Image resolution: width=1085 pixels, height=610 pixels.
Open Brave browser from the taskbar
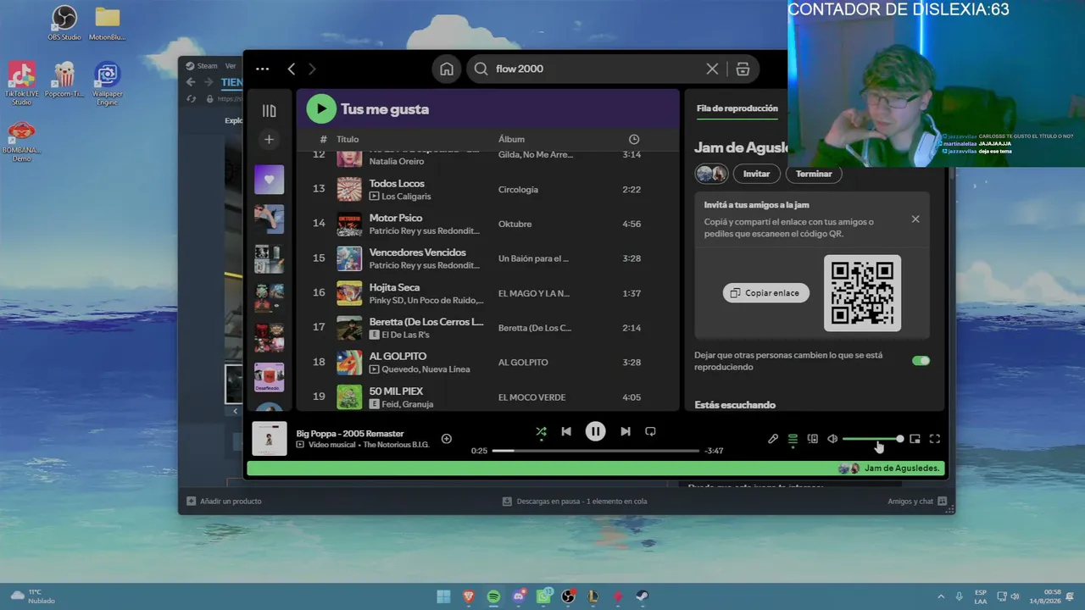(469, 596)
